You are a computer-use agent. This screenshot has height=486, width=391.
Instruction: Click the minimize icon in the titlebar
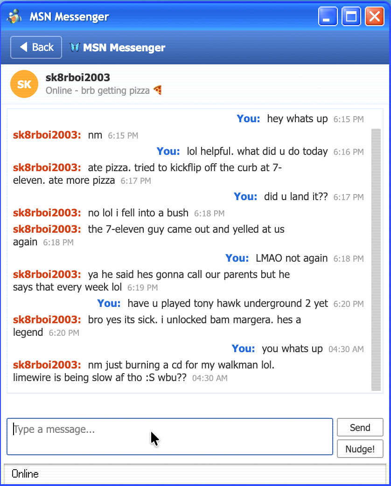click(x=328, y=16)
